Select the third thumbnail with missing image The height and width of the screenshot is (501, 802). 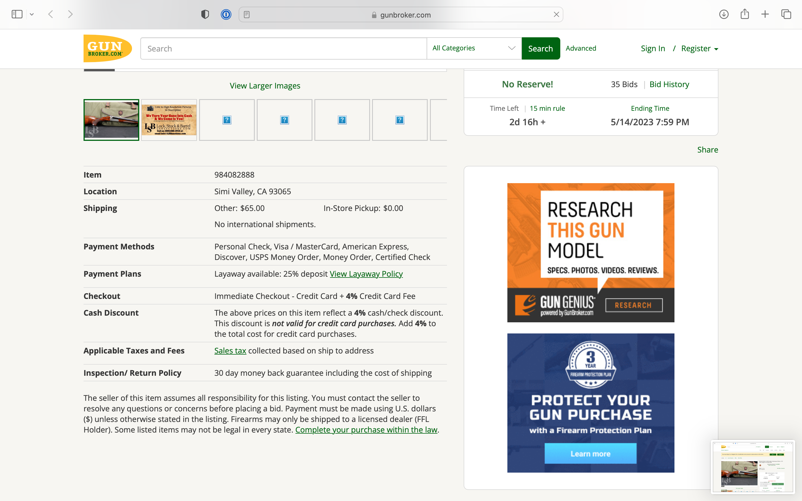227,120
